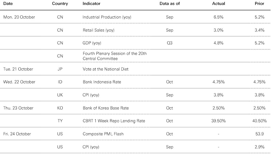Select the GDP (yoy) indicator cell

tap(92, 43)
